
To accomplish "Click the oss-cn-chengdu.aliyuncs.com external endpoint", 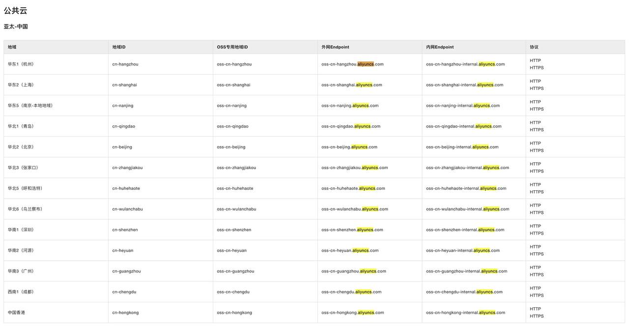I will [351, 292].
